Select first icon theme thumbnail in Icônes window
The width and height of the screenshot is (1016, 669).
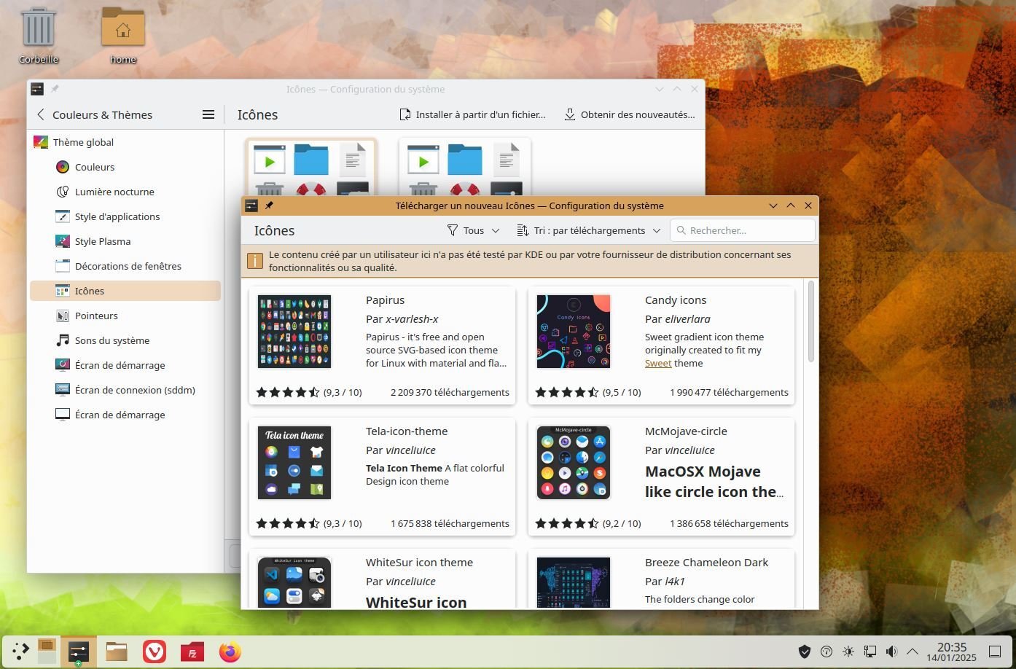tap(311, 167)
